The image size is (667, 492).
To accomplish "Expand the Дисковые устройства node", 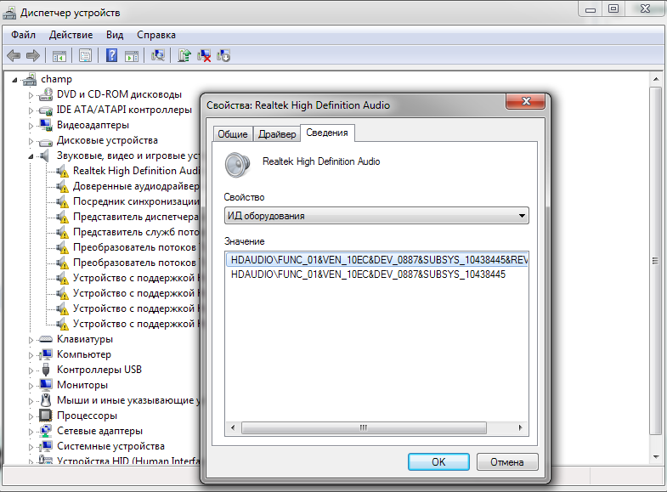I will coord(31,141).
